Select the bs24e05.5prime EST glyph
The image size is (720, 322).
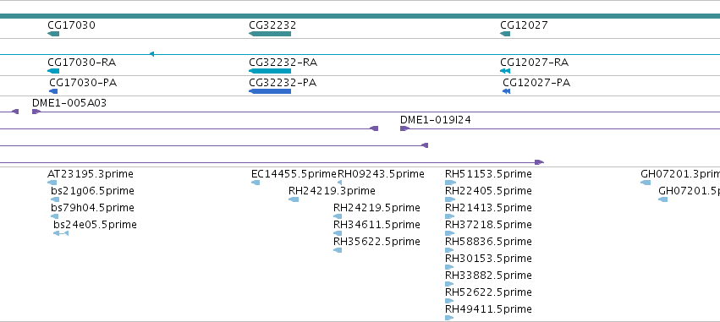point(61,233)
